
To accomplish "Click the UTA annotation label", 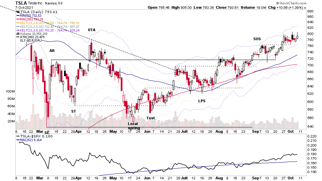I will [92, 30].
